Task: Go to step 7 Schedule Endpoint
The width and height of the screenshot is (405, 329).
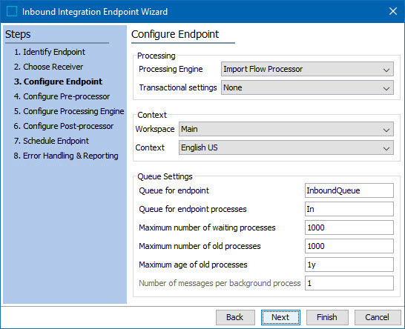Action: pos(51,141)
